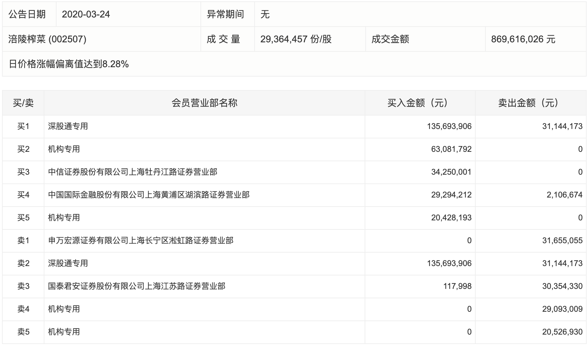Select buy amount 135,693,906 in 卖2 row
588x346 pixels.
tap(449, 263)
